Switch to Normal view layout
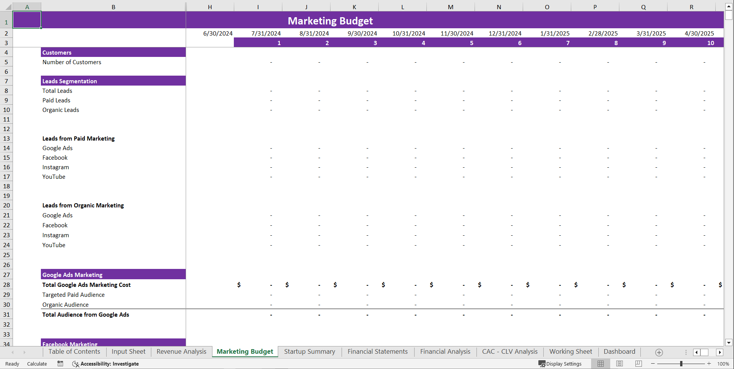 [601, 364]
